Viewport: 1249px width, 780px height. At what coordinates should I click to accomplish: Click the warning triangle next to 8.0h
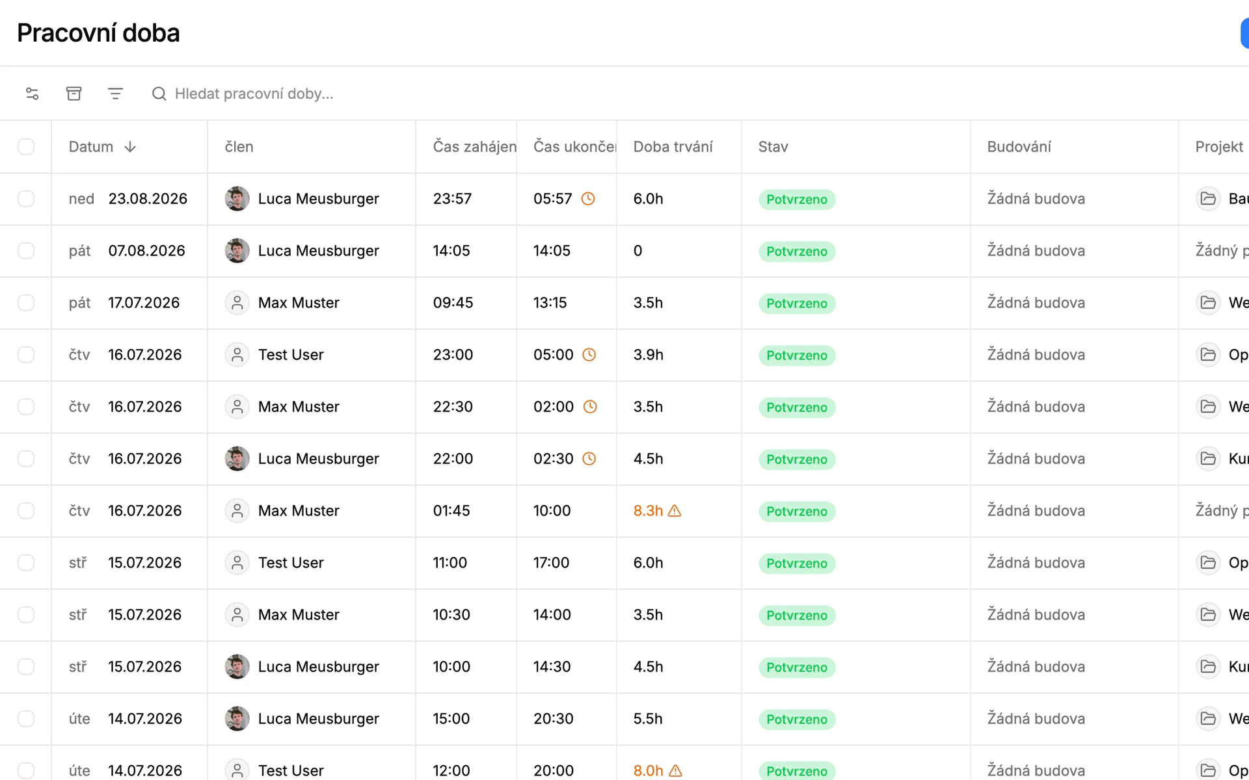pyautogui.click(x=676, y=771)
